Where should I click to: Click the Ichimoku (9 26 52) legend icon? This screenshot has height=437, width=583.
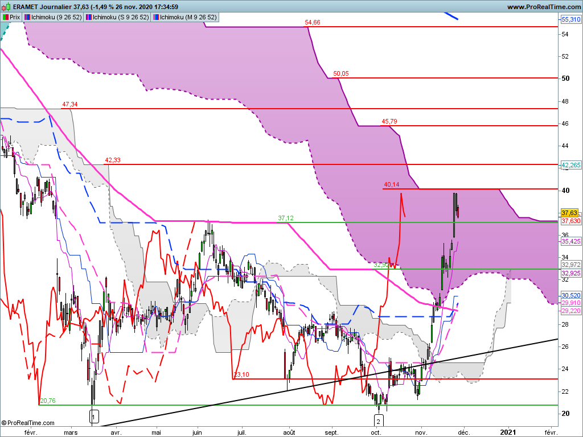pos(27,17)
